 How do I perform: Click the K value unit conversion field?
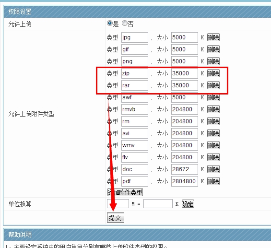tap(158, 204)
